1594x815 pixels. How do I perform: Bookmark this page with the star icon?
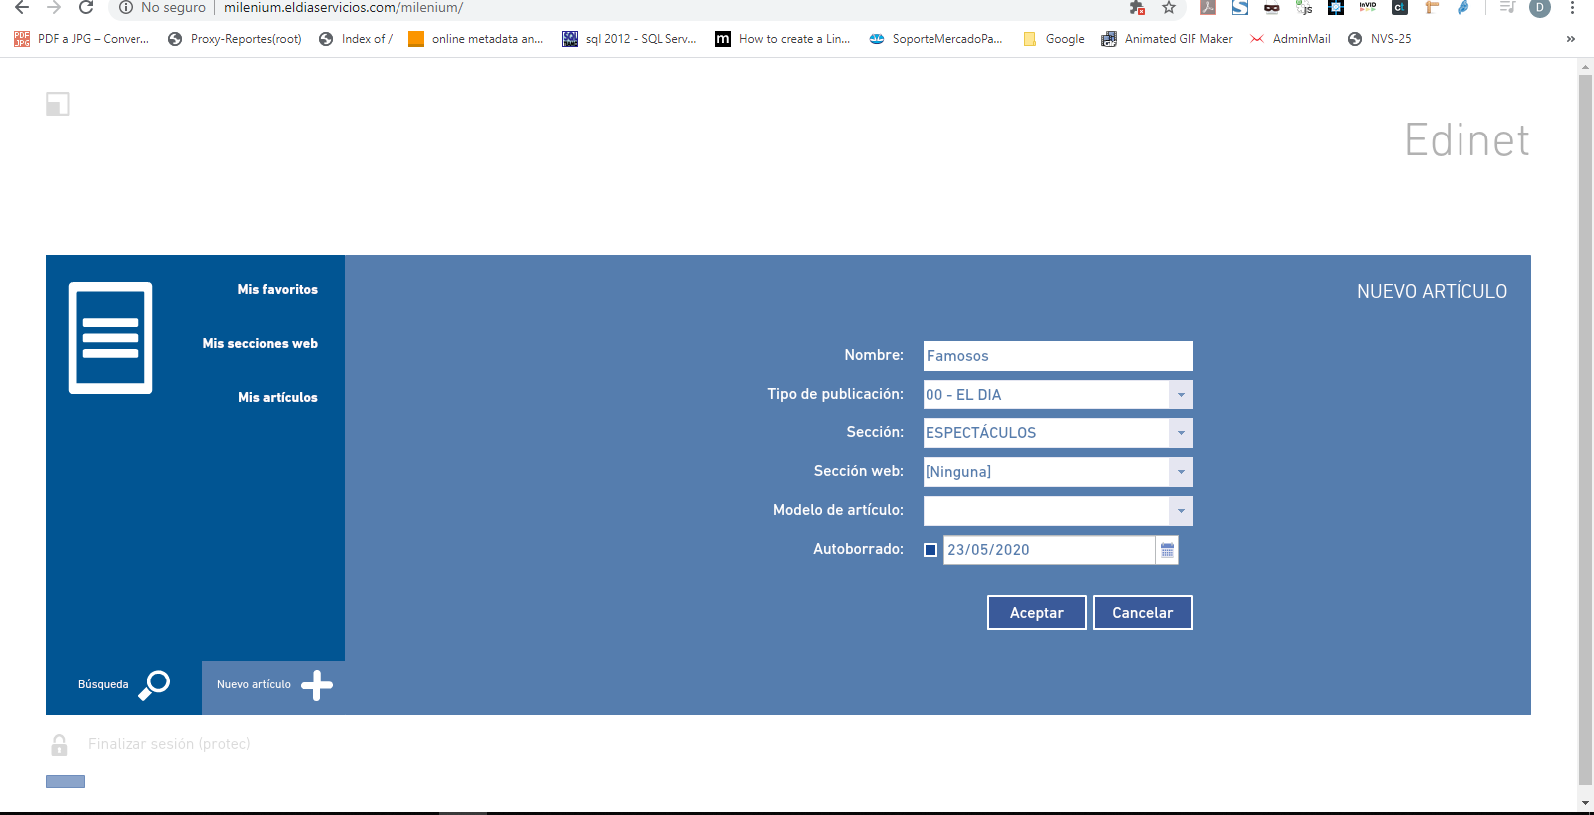(x=1169, y=8)
